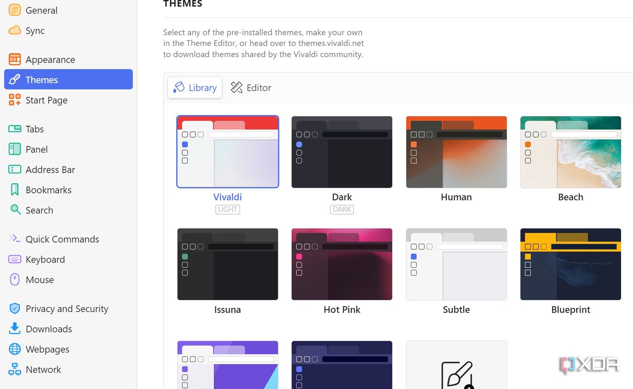Screen dimensions: 633x389
Task: Switch to the Library tab
Action: (x=195, y=87)
